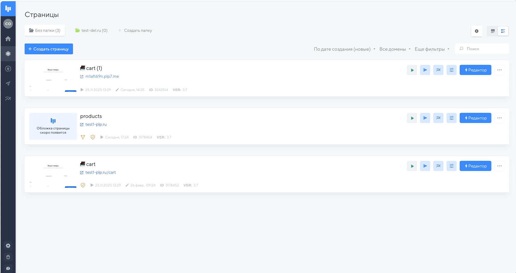
Task: Open editor for cart (1)
Action: pos(475,70)
